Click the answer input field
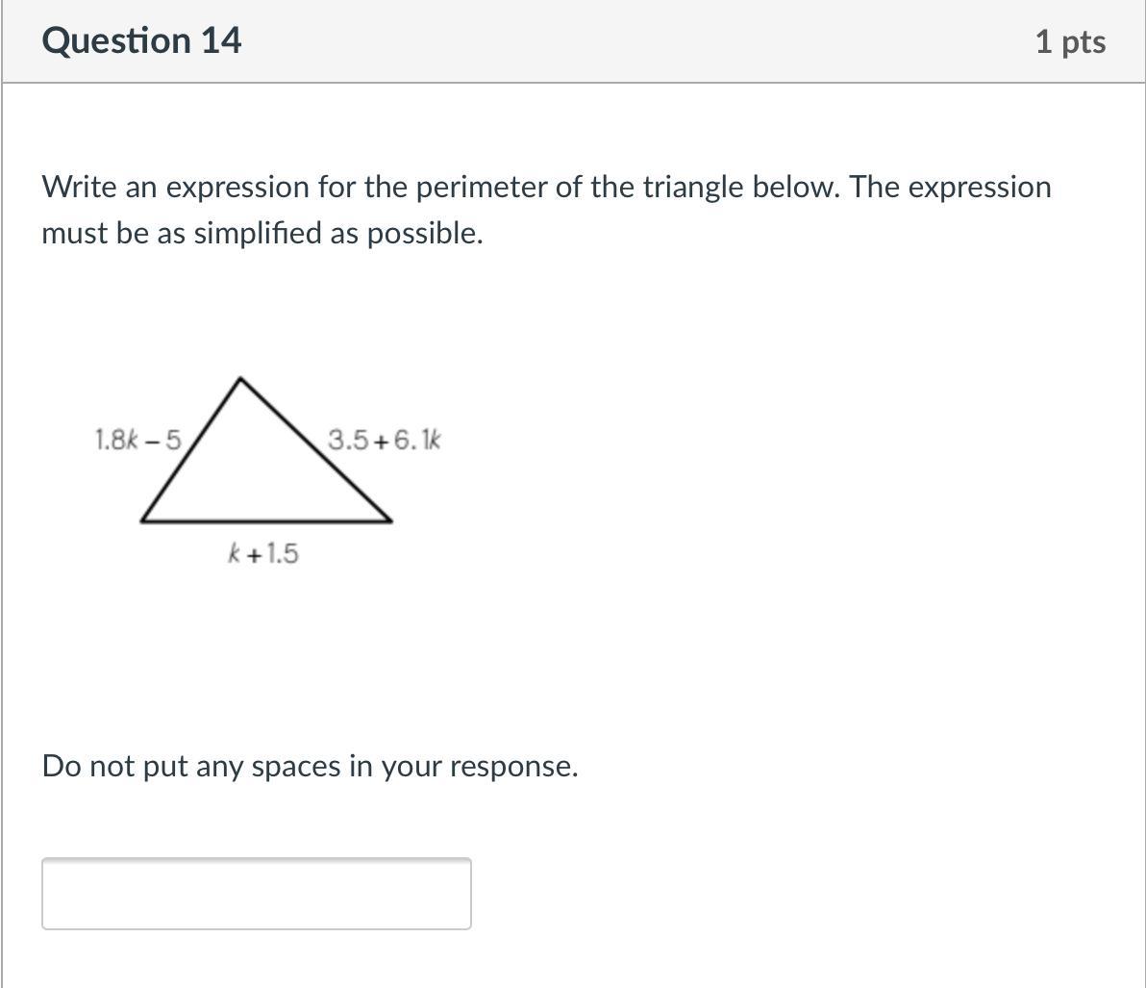The height and width of the screenshot is (988, 1146). pyautogui.click(x=256, y=894)
